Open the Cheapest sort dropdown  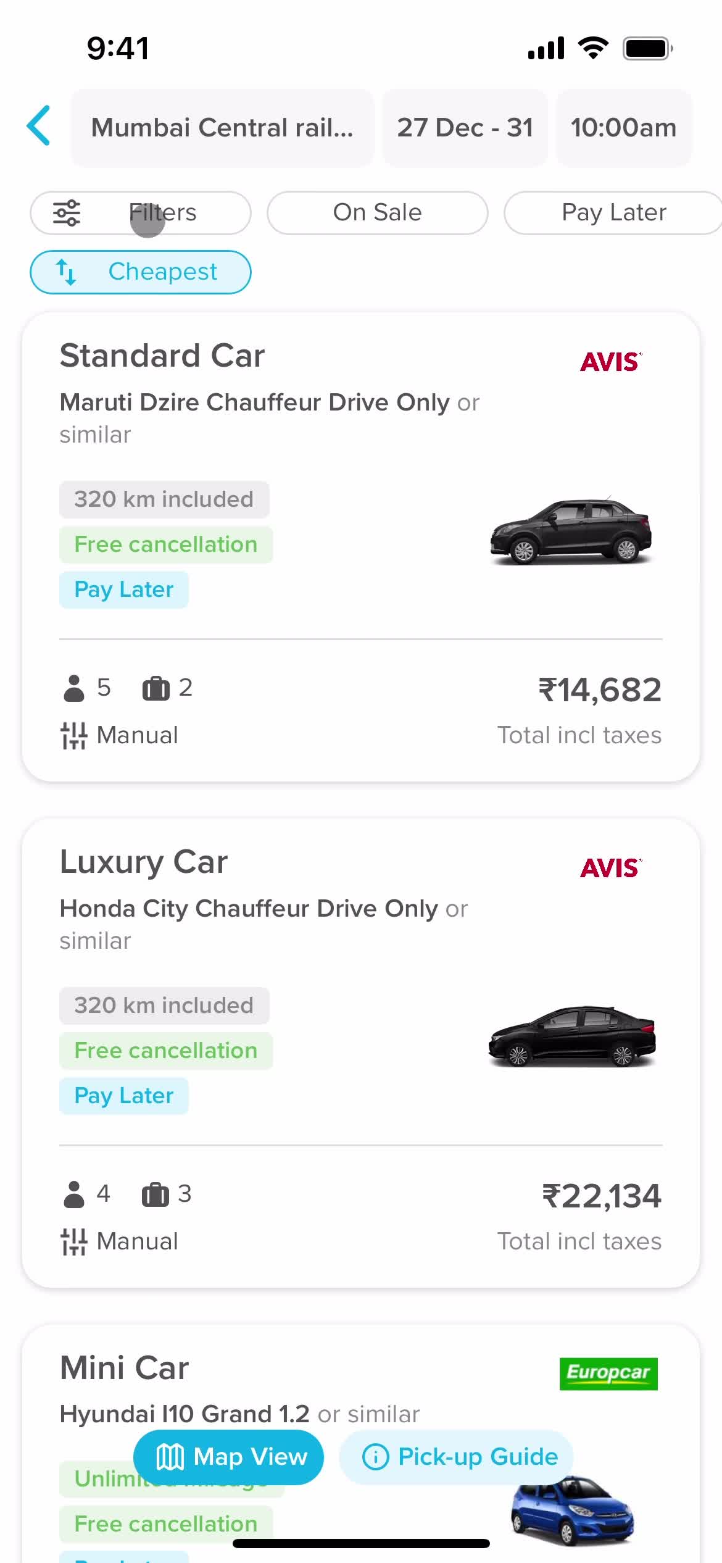141,272
